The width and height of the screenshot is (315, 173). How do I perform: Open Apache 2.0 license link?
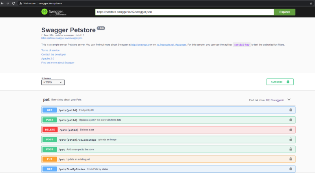click(x=48, y=59)
